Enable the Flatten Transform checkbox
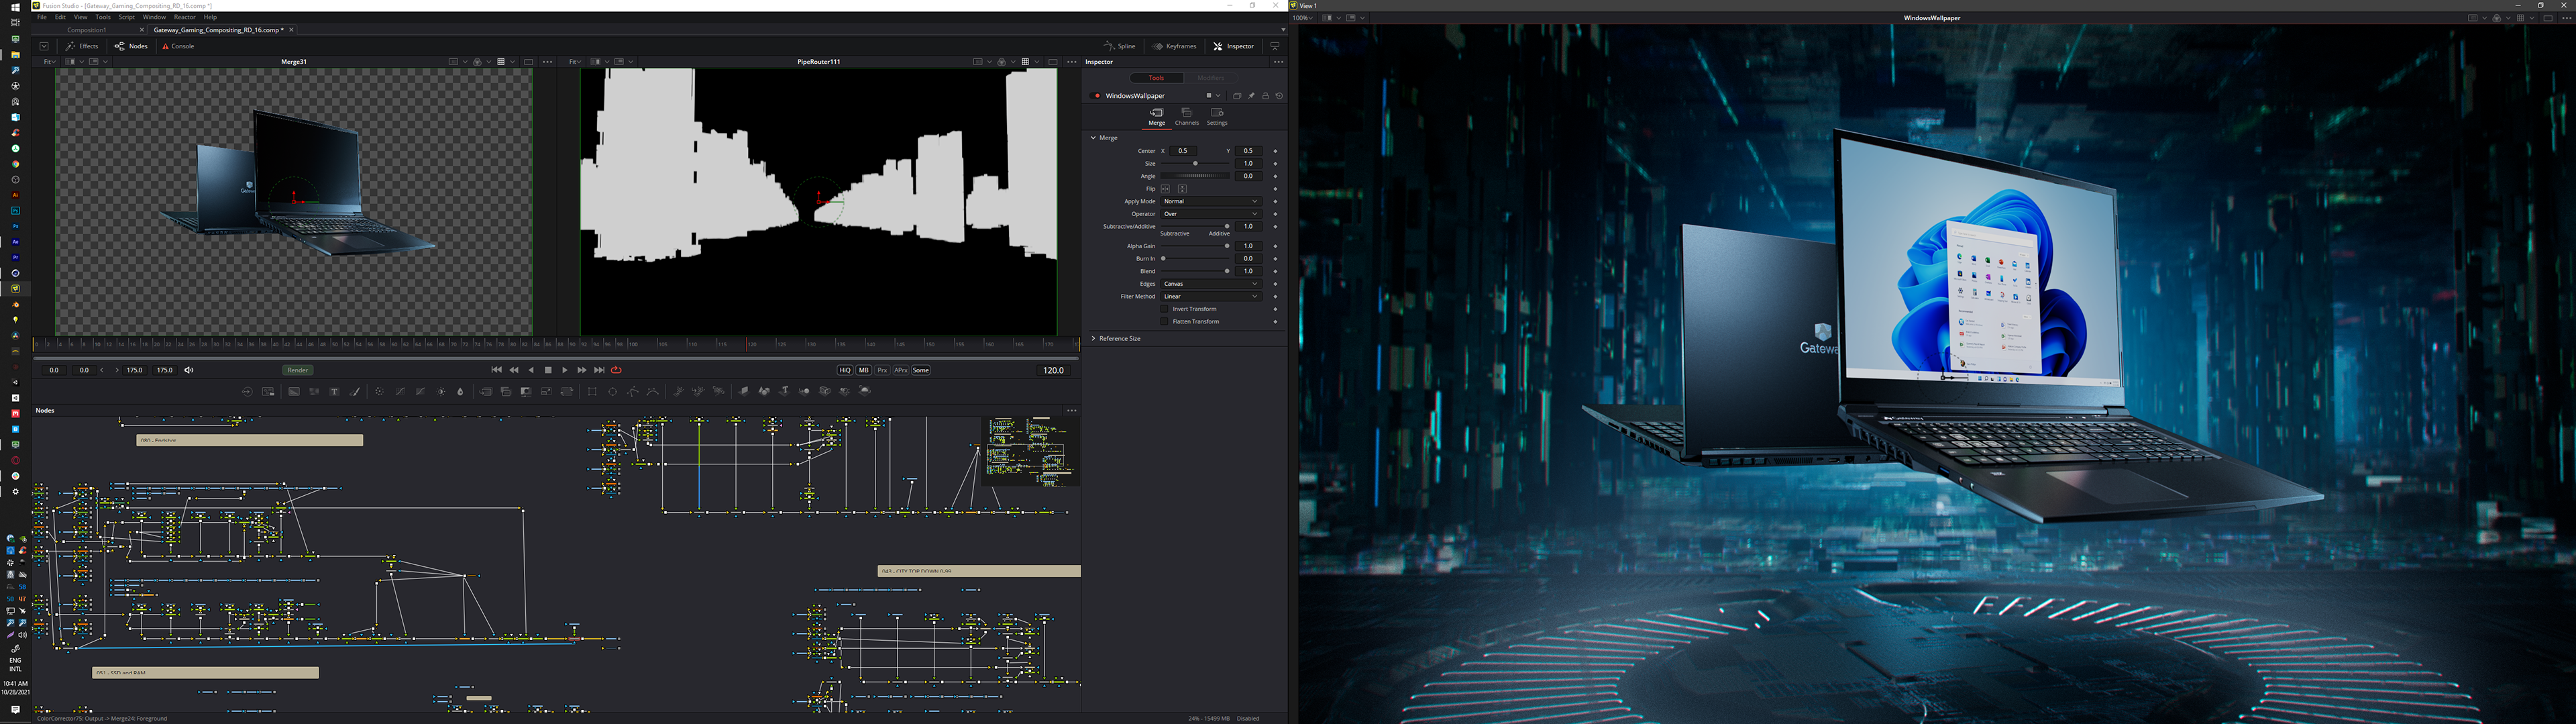This screenshot has height=724, width=2576. click(1164, 322)
